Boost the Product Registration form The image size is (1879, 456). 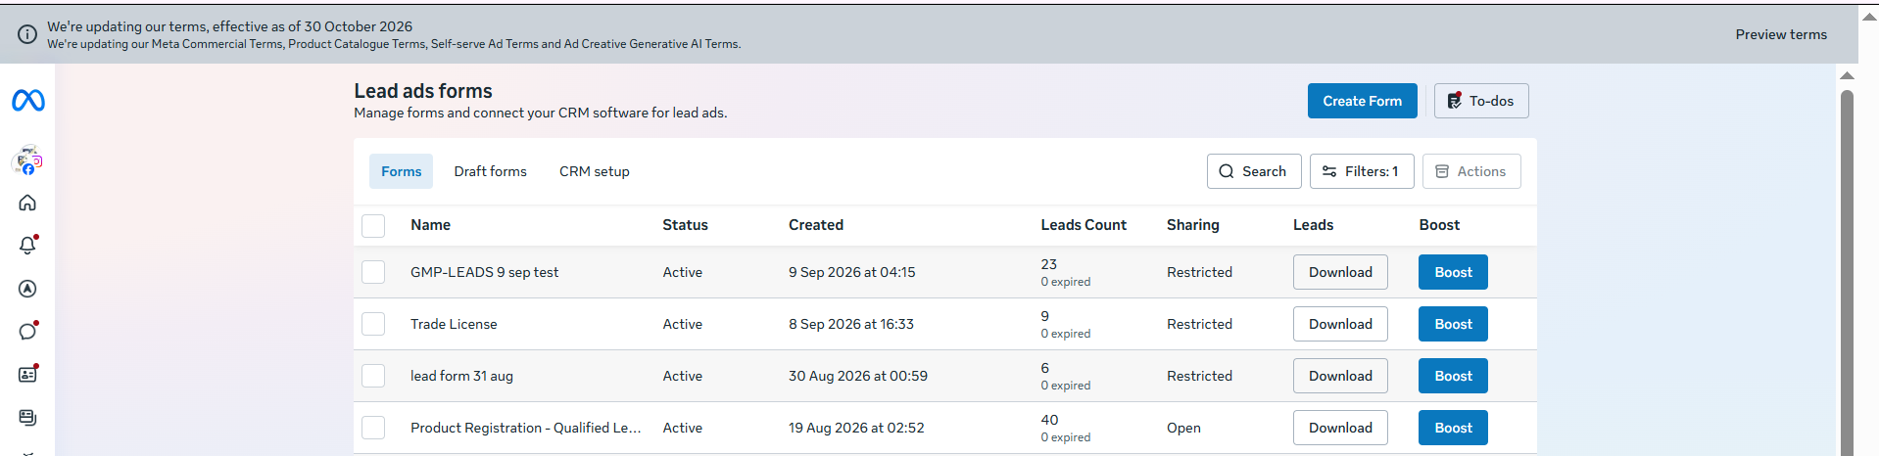point(1453,428)
